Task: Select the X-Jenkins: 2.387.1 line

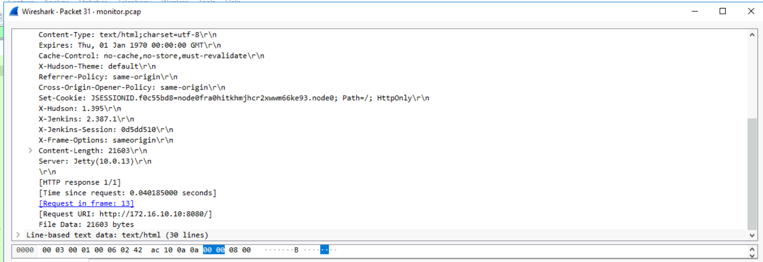Action: [x=86, y=119]
